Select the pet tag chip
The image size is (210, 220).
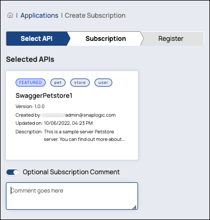tap(58, 82)
